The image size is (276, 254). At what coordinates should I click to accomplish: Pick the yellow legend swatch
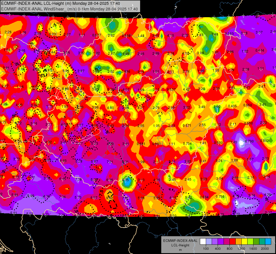click(x=244, y=242)
